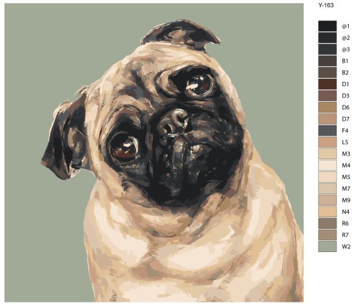The width and height of the screenshot is (362, 305).
Task: Click the D1 reddish brown swatch
Action: [x=327, y=84]
